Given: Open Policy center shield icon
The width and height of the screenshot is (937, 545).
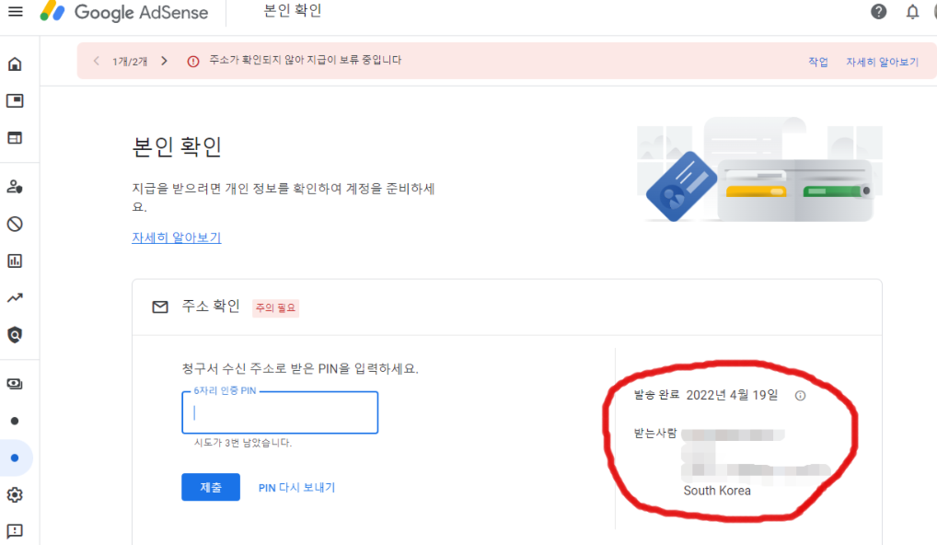Looking at the screenshot, I should coord(15,334).
